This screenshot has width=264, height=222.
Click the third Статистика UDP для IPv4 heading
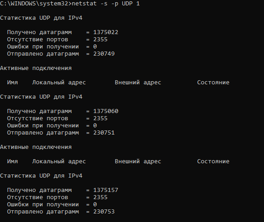click(x=41, y=176)
